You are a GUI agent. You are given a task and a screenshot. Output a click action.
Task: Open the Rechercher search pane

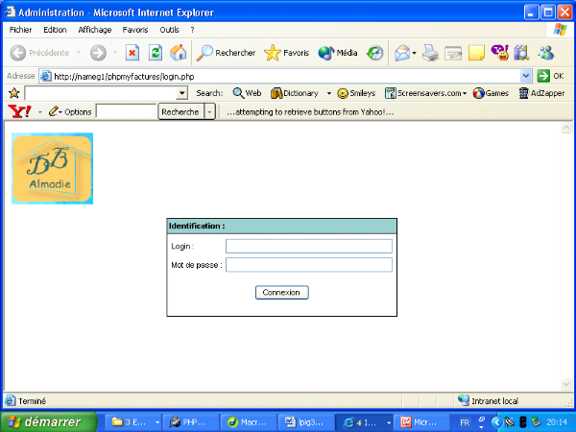coord(226,53)
